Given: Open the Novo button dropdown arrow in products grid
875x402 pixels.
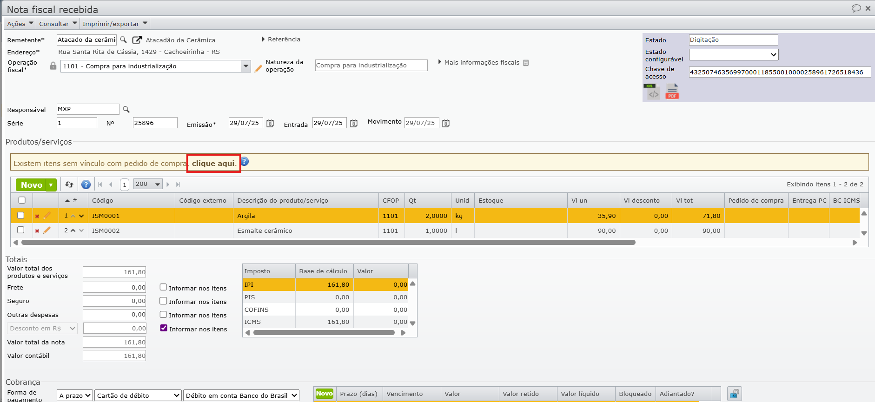Looking at the screenshot, I should [x=51, y=185].
